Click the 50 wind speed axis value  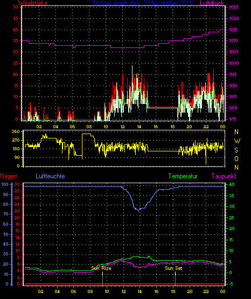(16, 7)
